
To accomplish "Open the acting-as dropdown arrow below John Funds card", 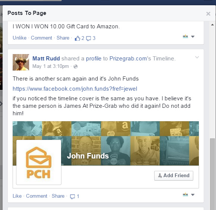I will 193,195.
